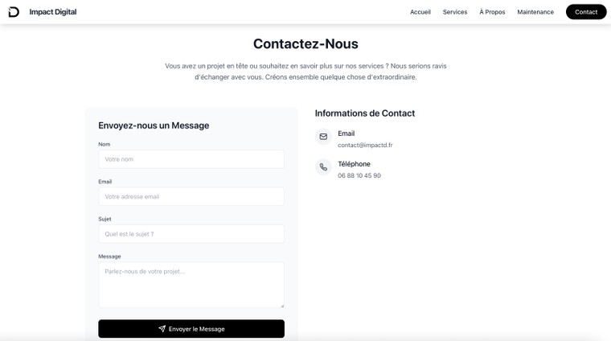Click the Impact Digital brand name
Image resolution: width=611 pixels, height=341 pixels.
coord(53,12)
